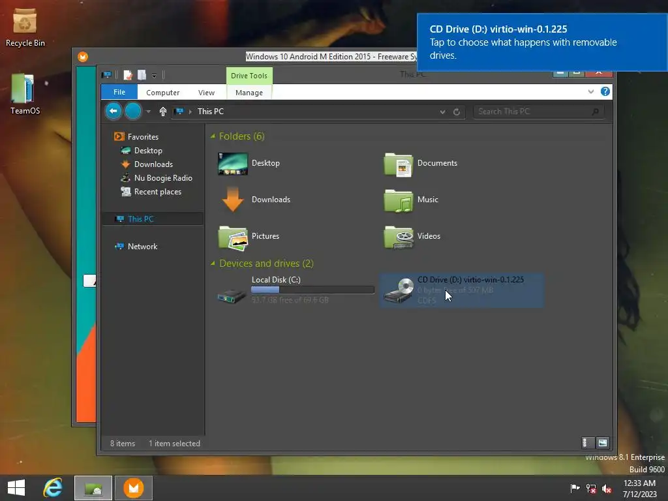Screen dimensions: 668x501
Task: Select the Downloads folder arrow icon
Action: 233,200
